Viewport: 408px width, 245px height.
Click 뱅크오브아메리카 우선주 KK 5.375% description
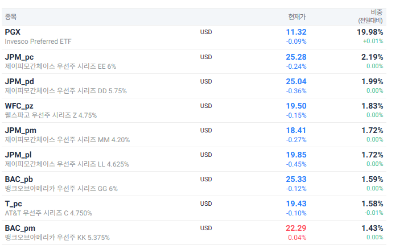pyautogui.click(x=57, y=238)
